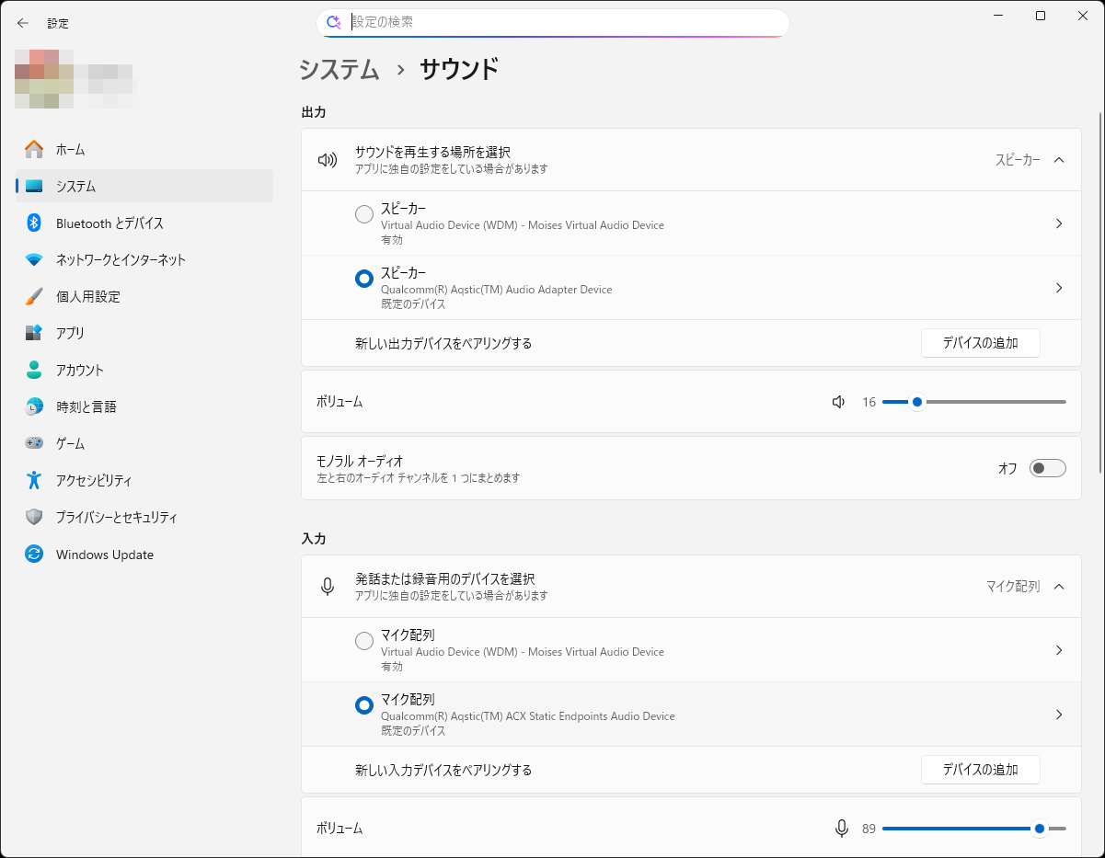This screenshot has height=858, width=1105.
Task: Toggle モノラル オーディオ on
Action: click(1047, 467)
